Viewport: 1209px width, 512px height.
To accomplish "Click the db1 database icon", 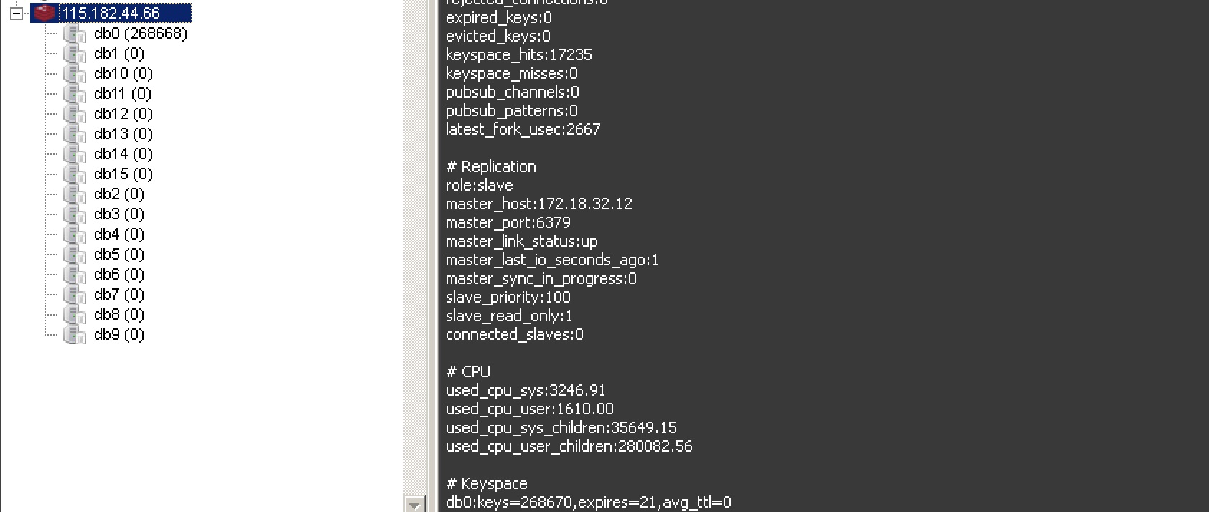I will (75, 54).
